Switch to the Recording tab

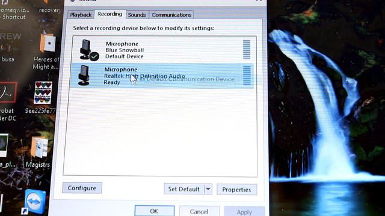(x=109, y=14)
